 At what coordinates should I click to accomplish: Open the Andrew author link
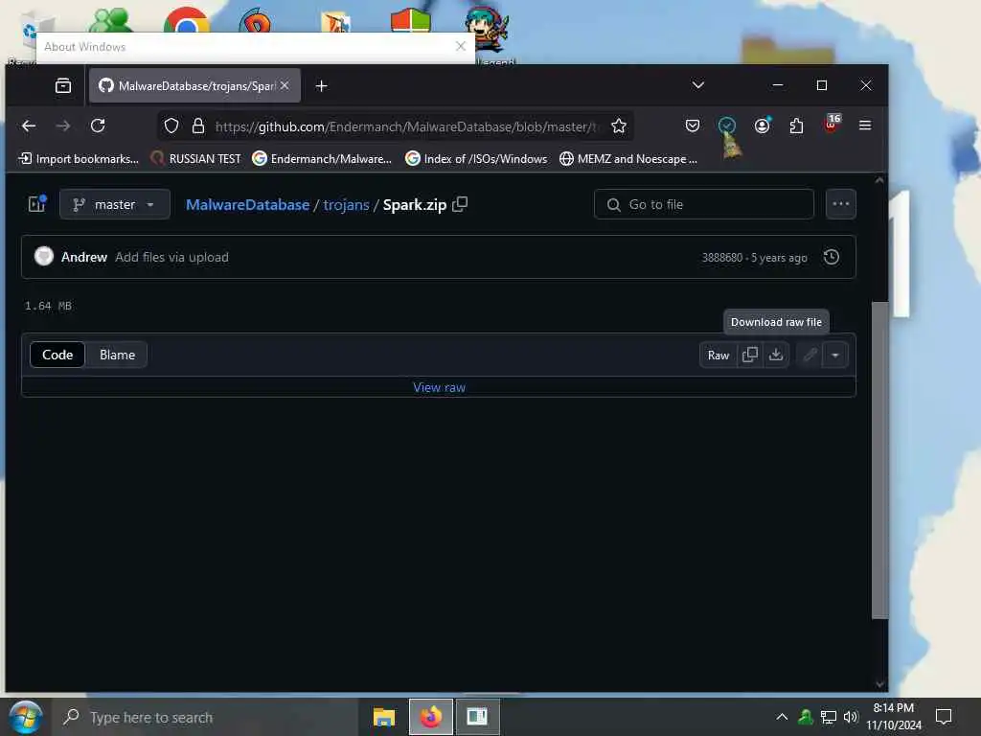[84, 257]
